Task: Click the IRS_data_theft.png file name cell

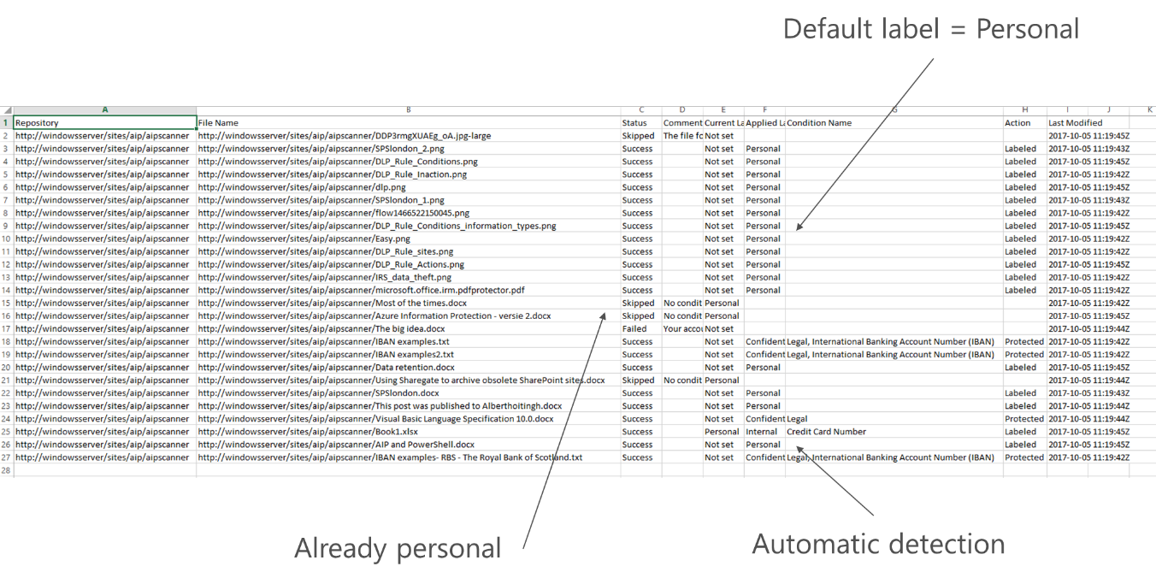Action: click(408, 278)
